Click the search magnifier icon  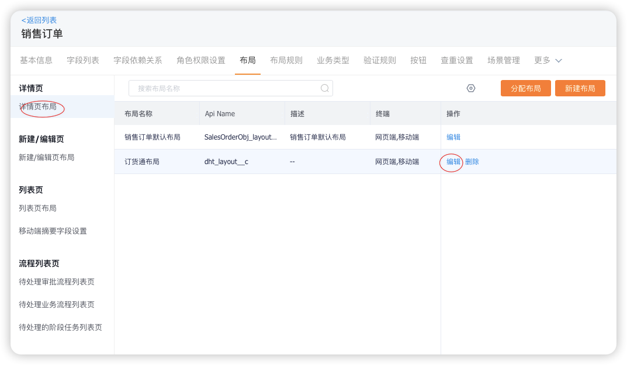click(325, 88)
